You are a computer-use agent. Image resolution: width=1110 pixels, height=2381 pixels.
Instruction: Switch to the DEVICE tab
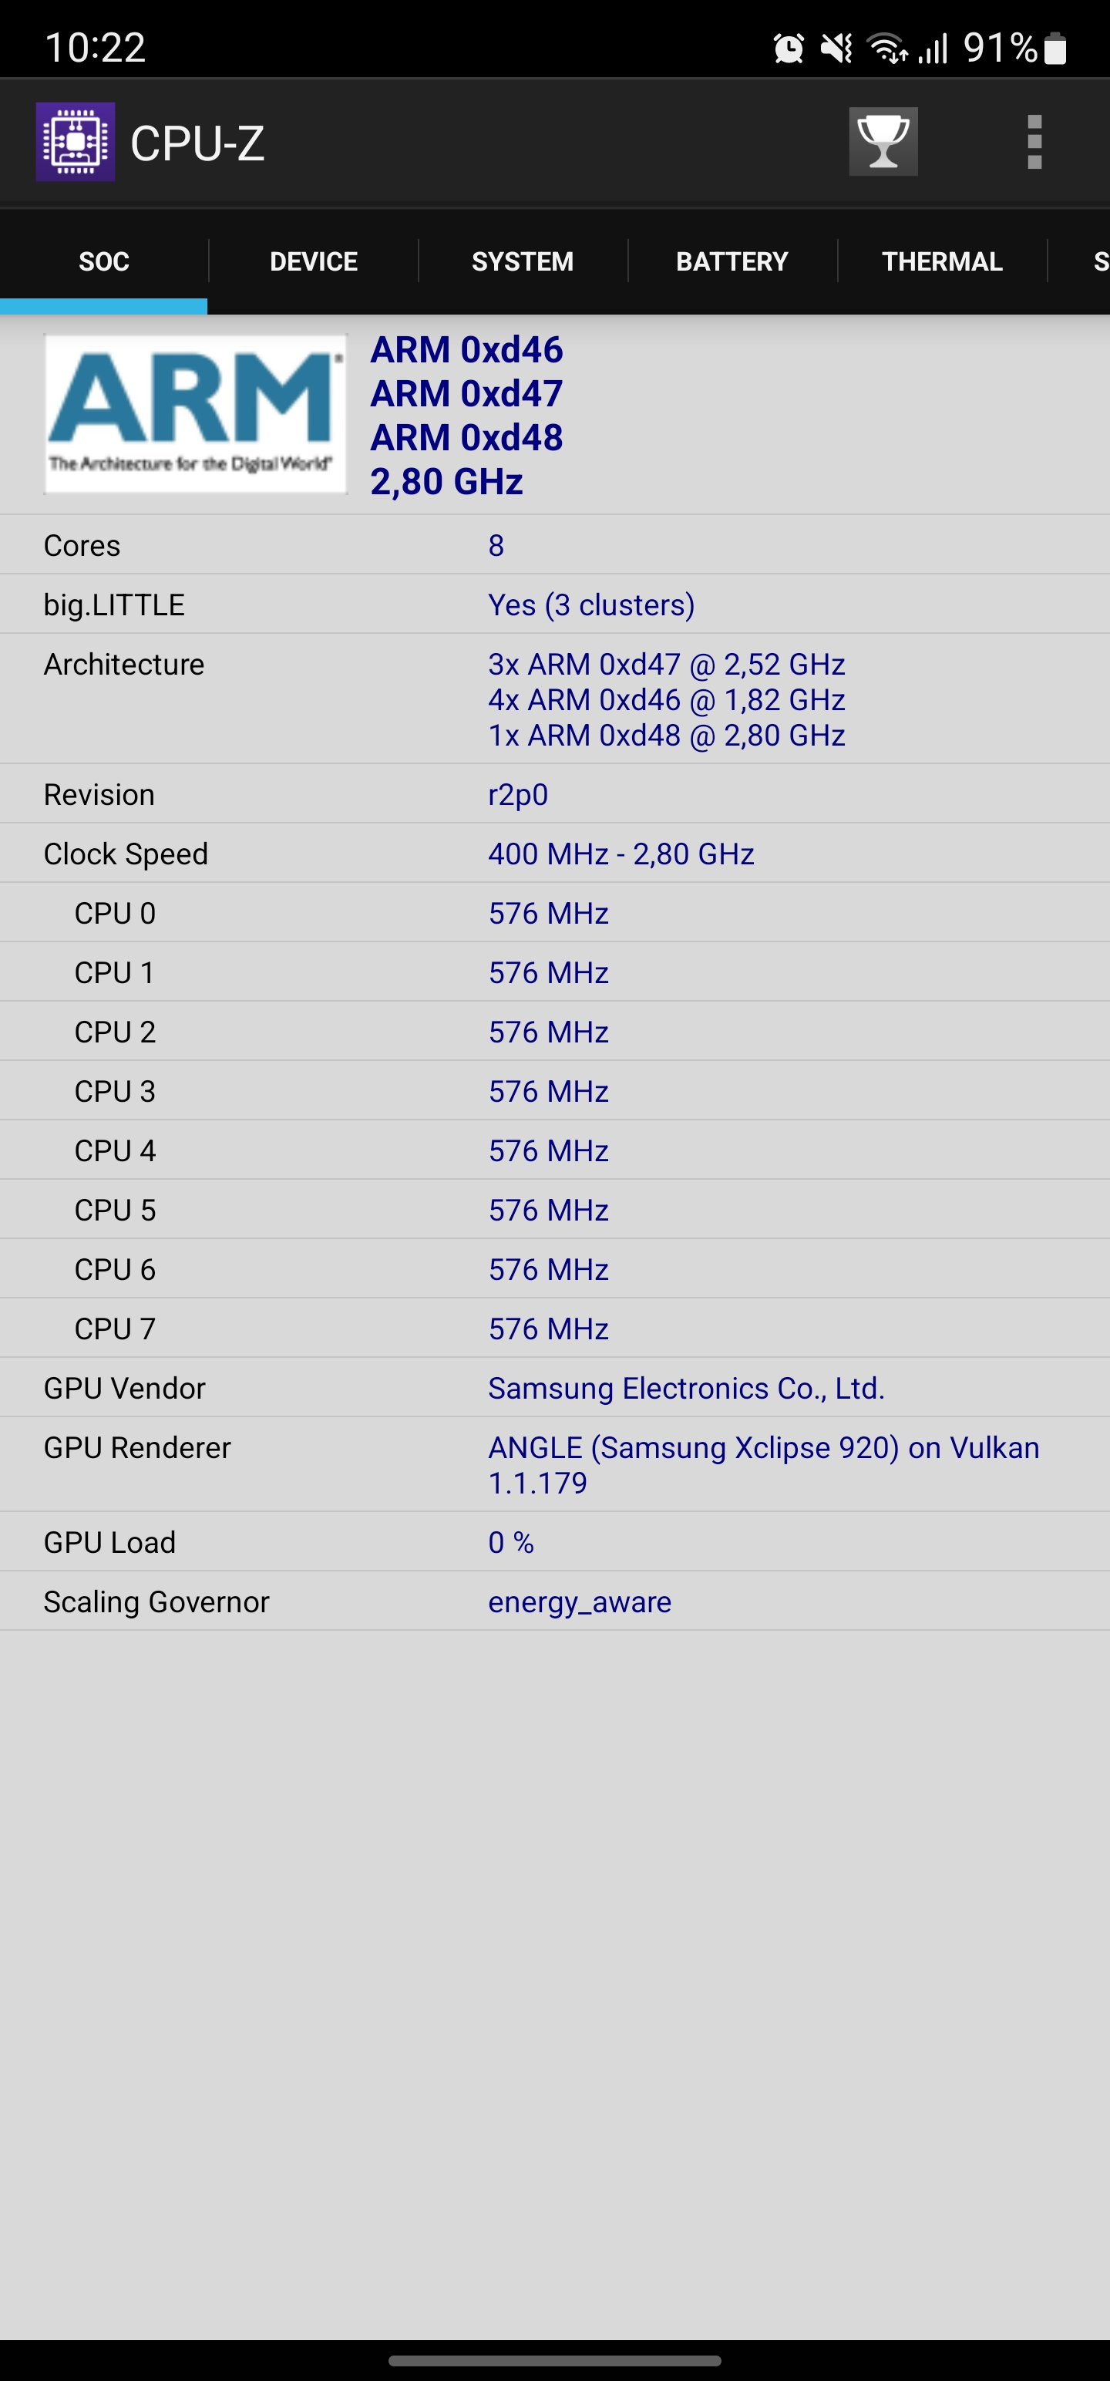point(313,261)
